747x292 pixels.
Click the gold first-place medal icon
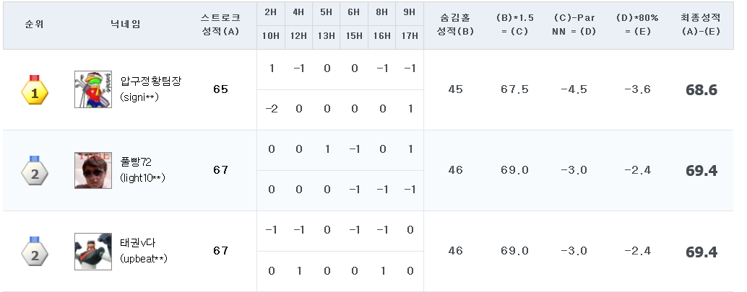click(x=35, y=89)
